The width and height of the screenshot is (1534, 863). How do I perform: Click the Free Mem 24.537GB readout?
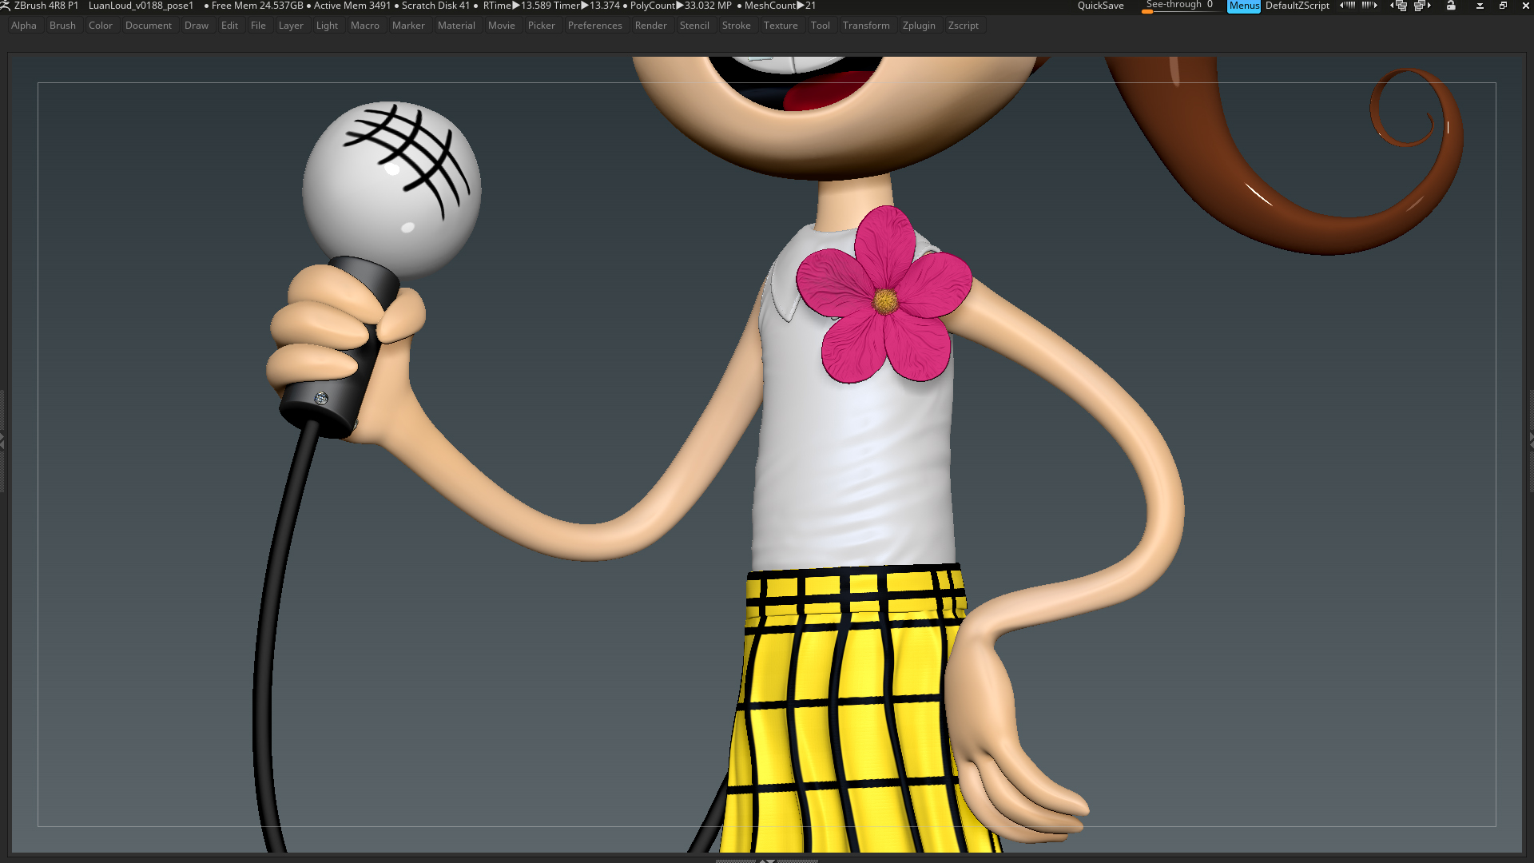click(x=257, y=6)
